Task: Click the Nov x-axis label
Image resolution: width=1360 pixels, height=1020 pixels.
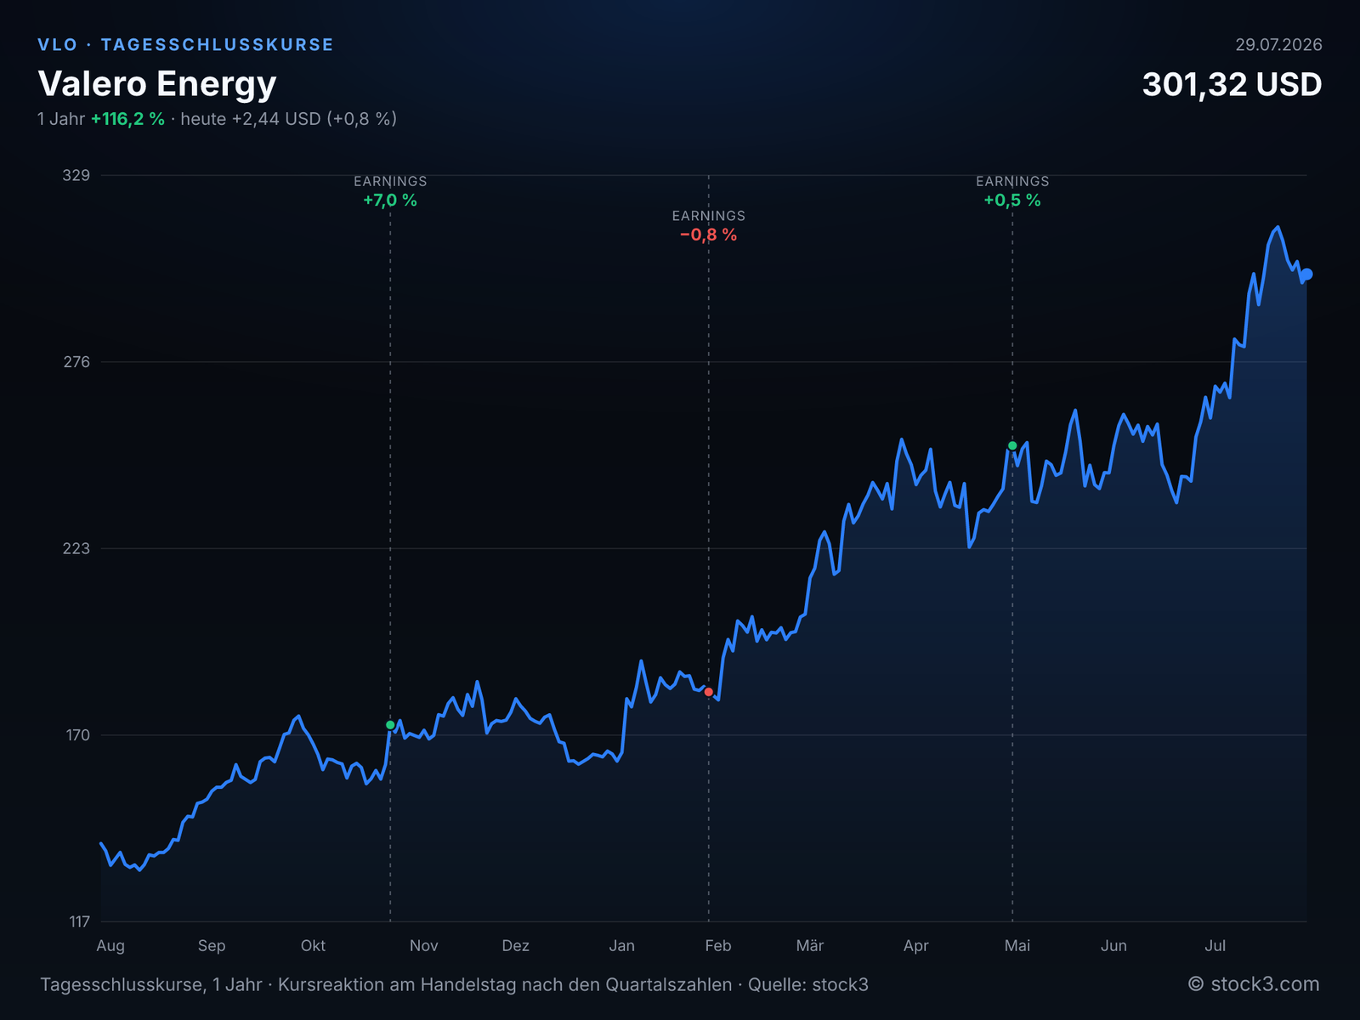Action: click(x=424, y=946)
